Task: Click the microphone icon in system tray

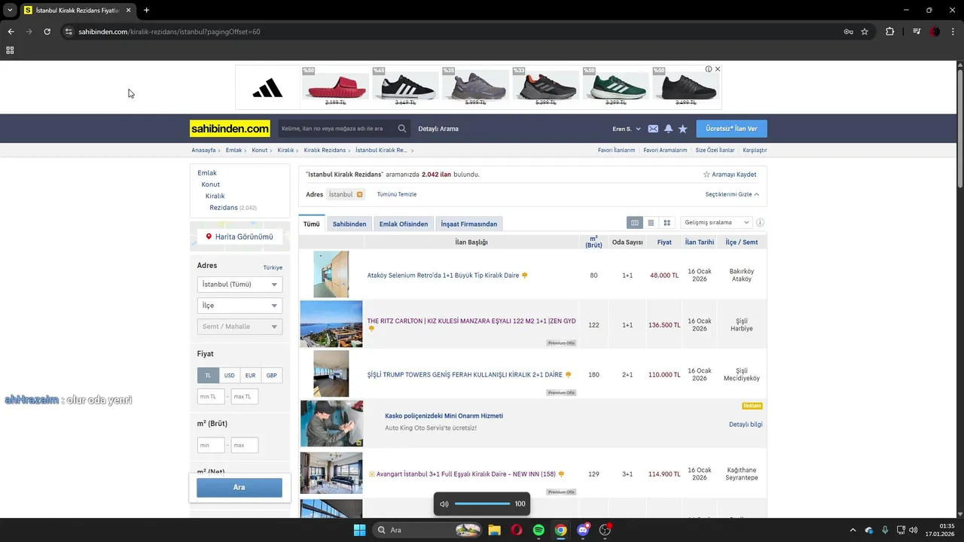Action: 885,530
